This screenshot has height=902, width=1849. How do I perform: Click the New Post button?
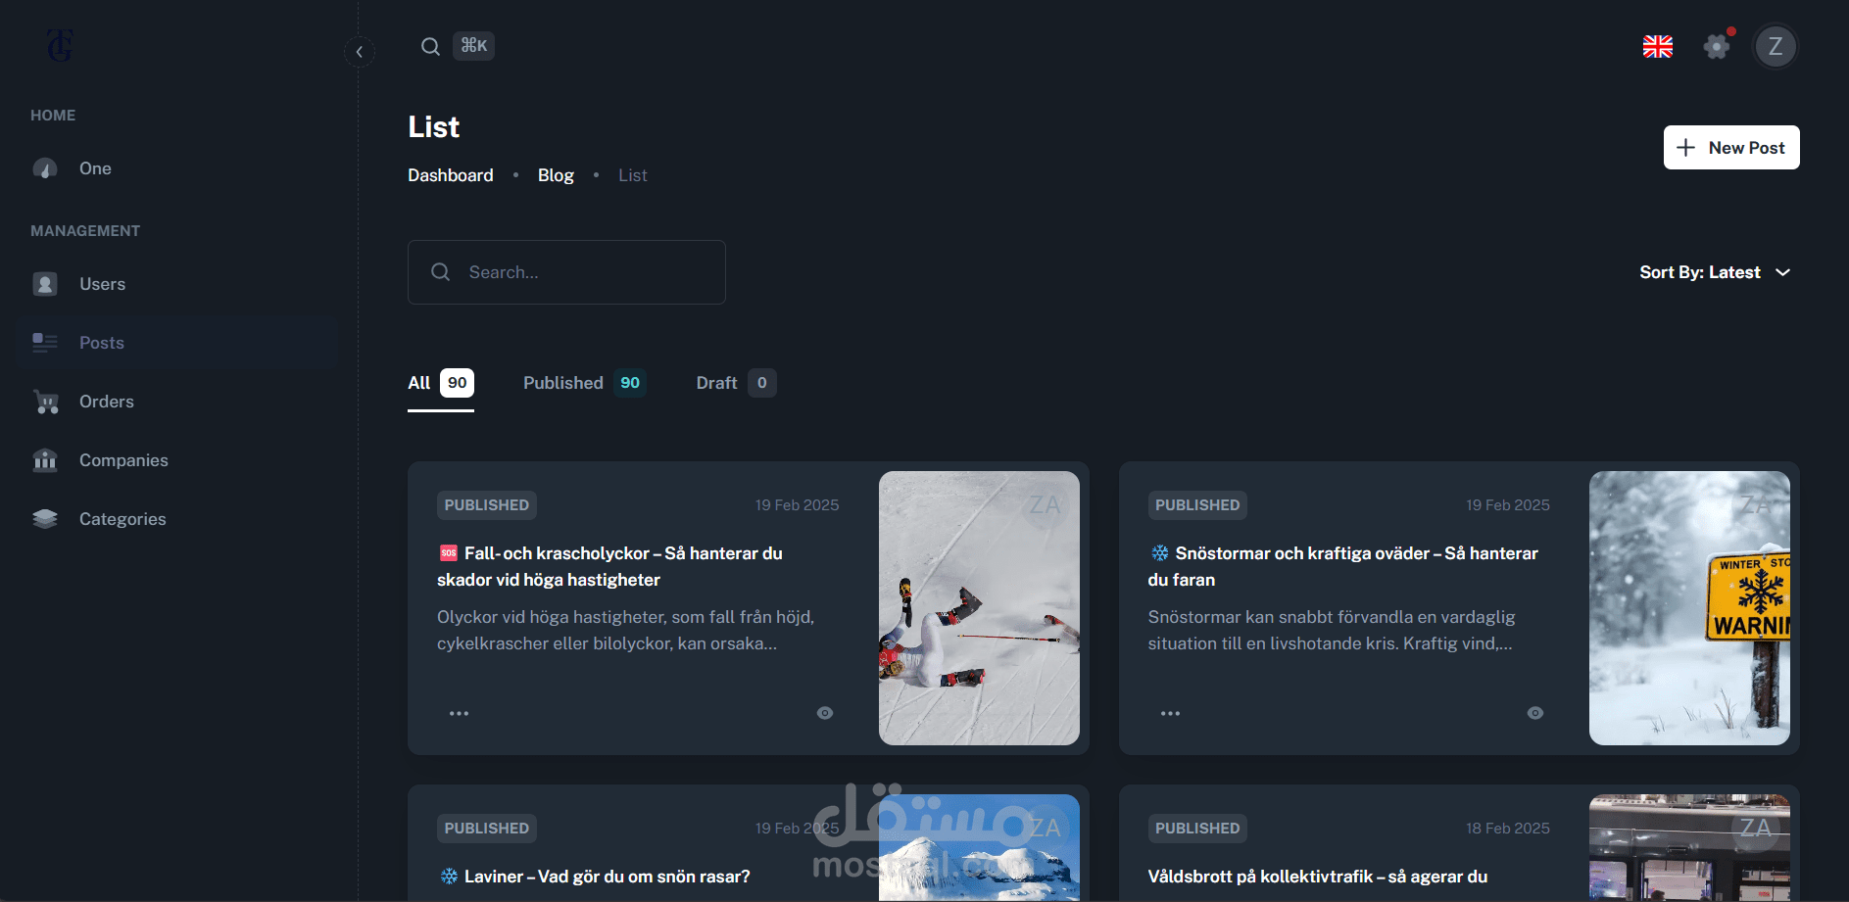(1731, 148)
